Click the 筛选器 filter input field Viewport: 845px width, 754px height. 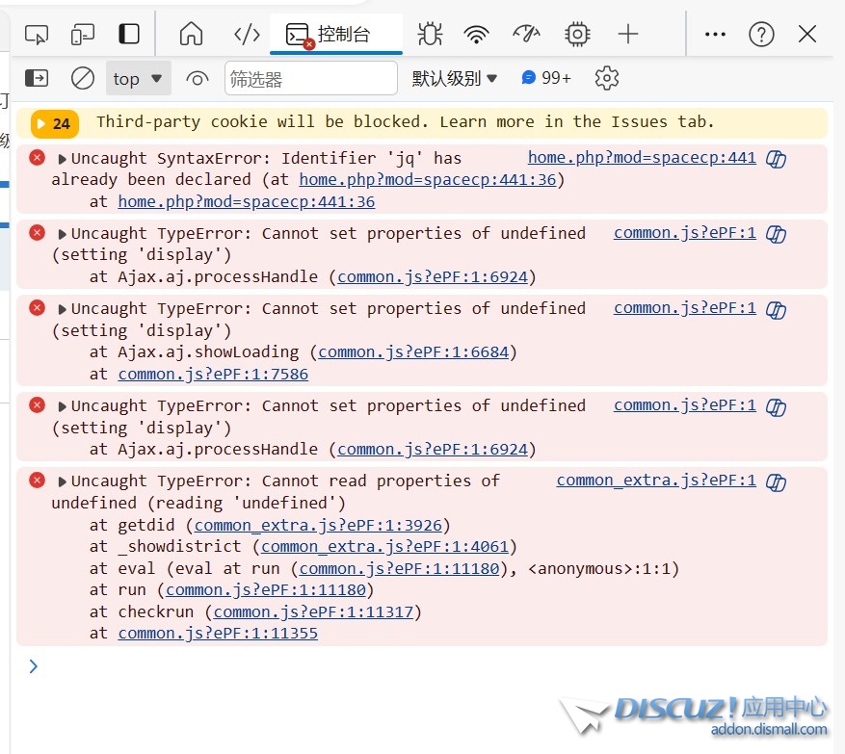(x=310, y=79)
